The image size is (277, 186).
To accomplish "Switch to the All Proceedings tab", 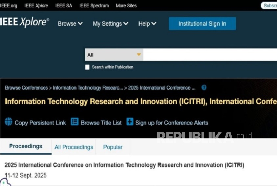I will click(x=74, y=147).
